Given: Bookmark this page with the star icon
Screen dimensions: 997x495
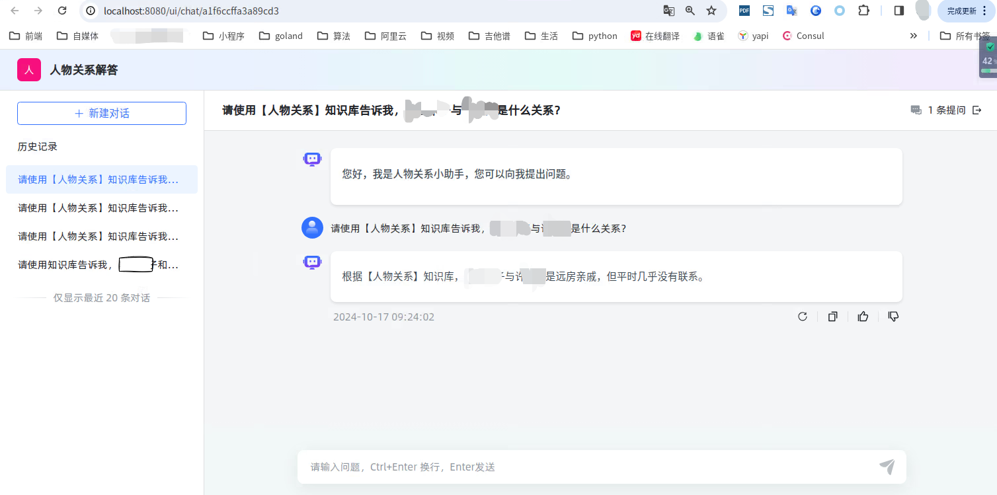Looking at the screenshot, I should (711, 11).
